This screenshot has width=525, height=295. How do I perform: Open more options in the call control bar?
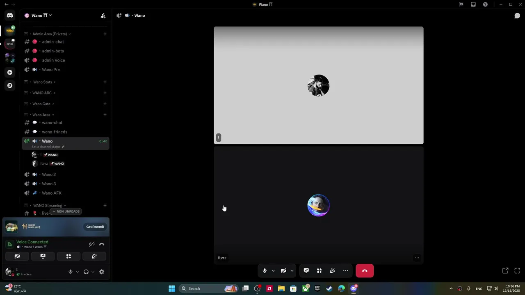(345, 271)
